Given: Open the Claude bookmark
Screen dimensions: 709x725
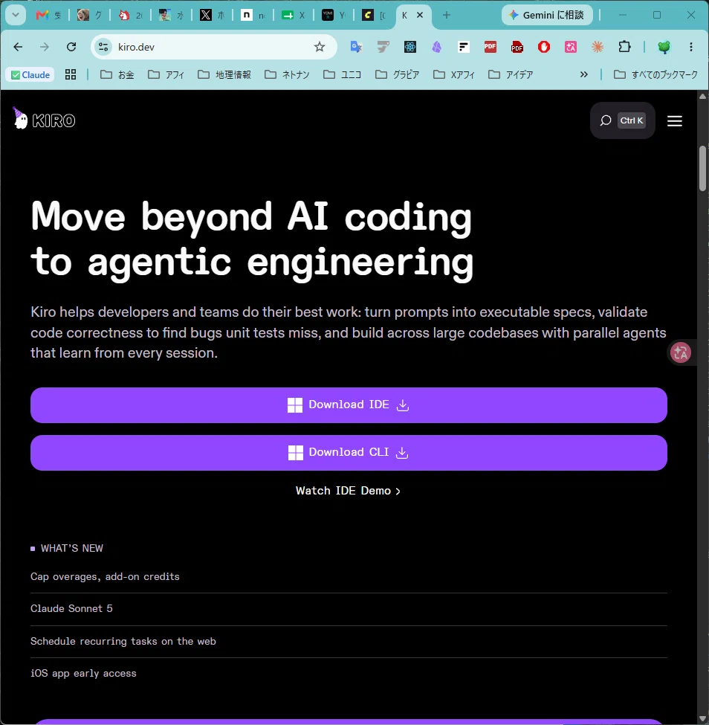Looking at the screenshot, I should (30, 74).
